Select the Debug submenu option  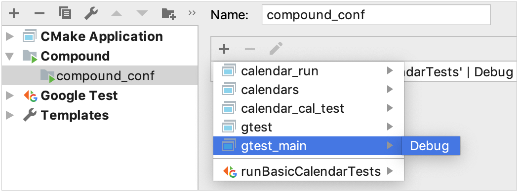(x=431, y=145)
